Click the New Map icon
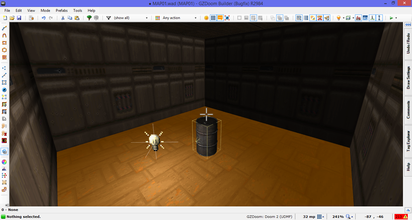This screenshot has width=412, height=220. click(x=5, y=18)
